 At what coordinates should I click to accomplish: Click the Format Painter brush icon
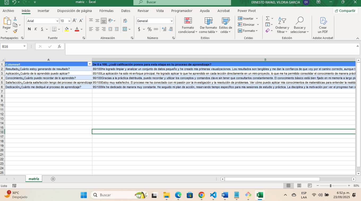[15, 31]
